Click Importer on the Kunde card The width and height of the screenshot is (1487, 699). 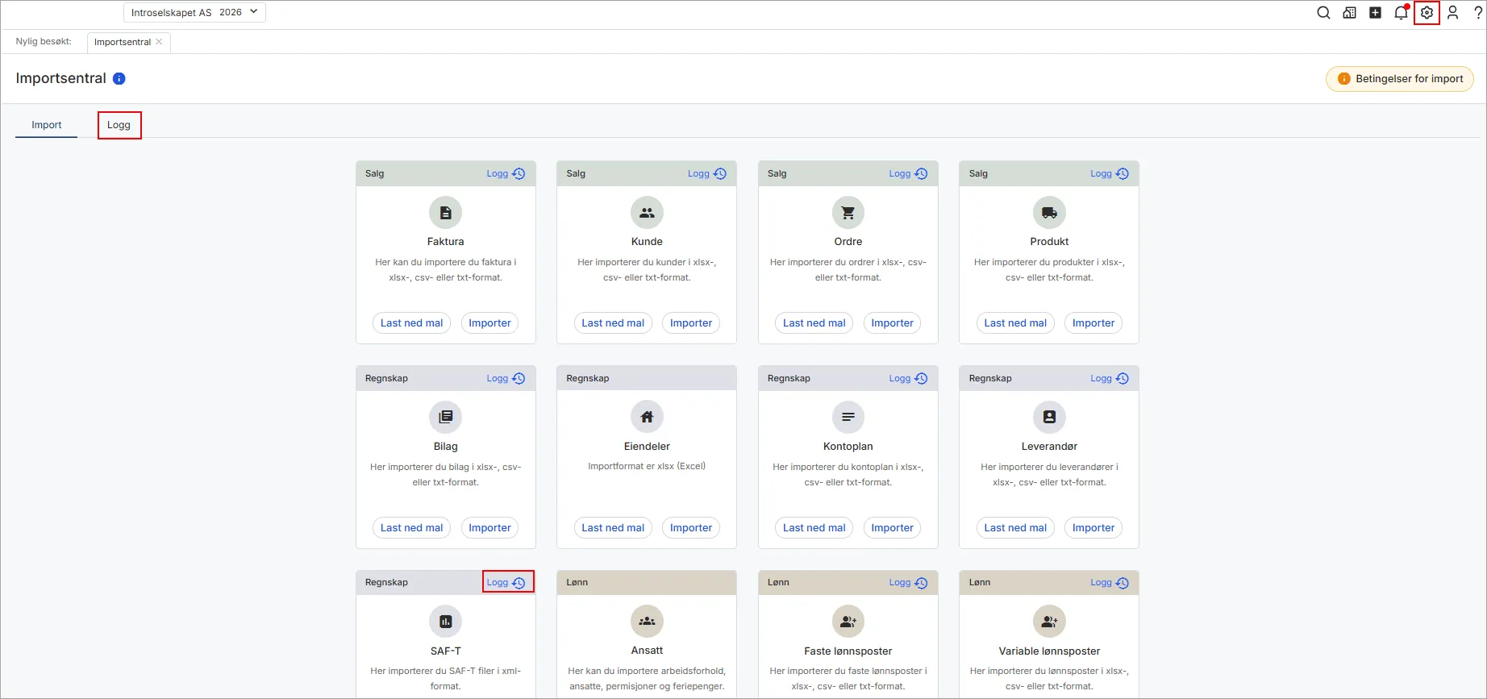coord(691,323)
